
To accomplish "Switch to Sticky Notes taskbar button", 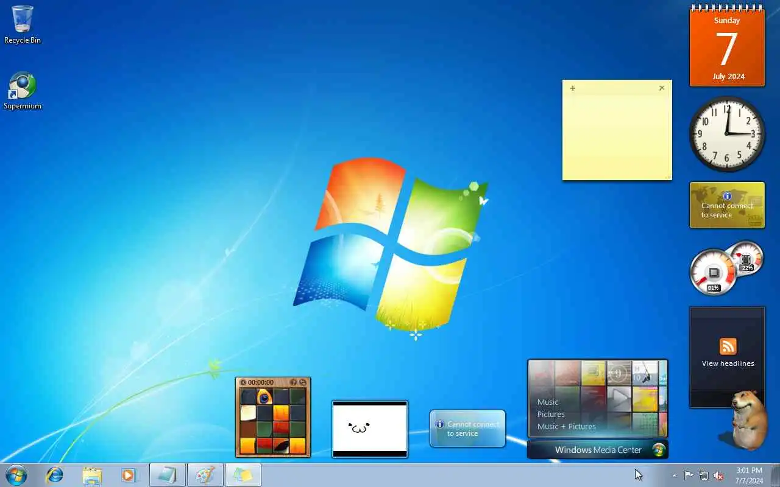I will pos(243,475).
